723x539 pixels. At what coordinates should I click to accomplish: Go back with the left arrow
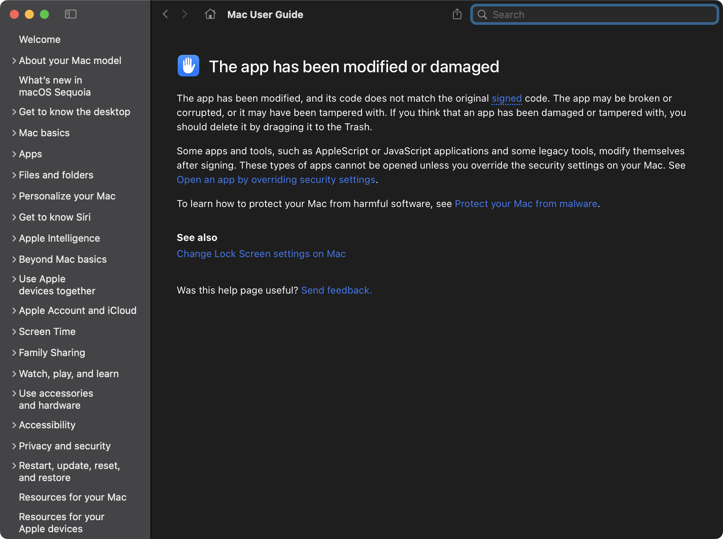coord(166,14)
